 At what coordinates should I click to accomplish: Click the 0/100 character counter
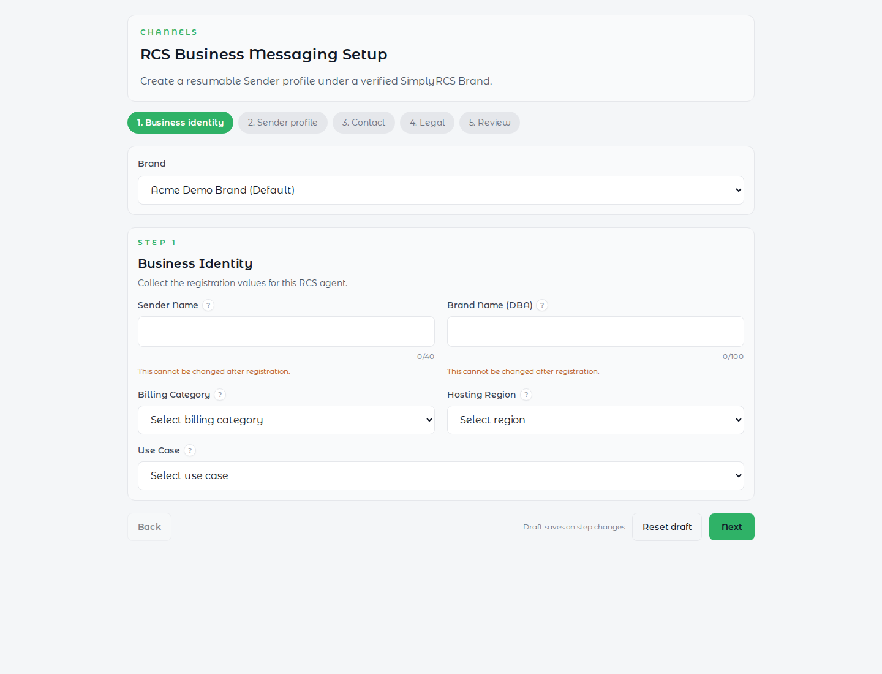[x=733, y=357]
